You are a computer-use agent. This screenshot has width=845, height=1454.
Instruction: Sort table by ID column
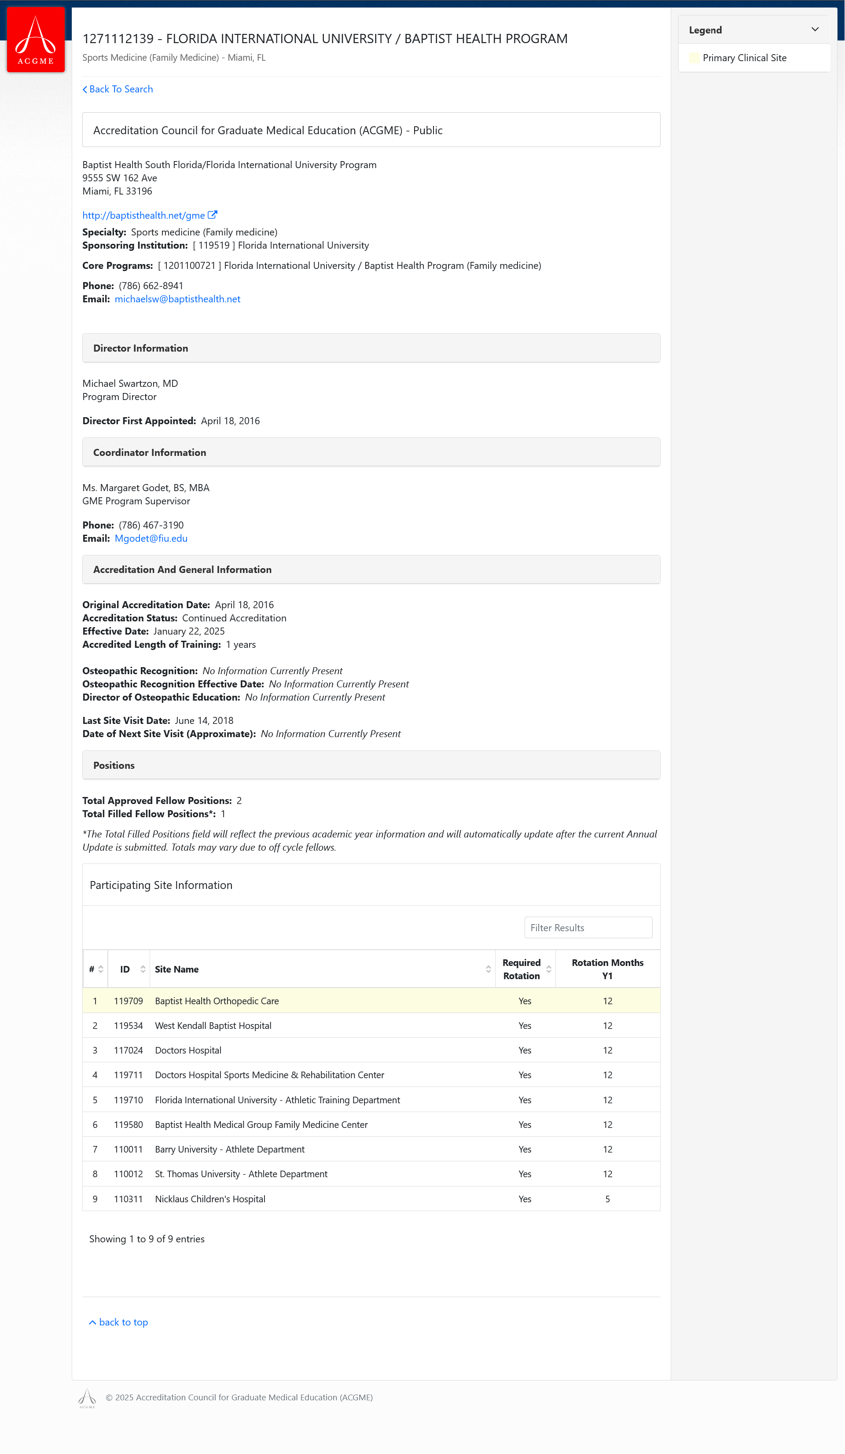[143, 969]
